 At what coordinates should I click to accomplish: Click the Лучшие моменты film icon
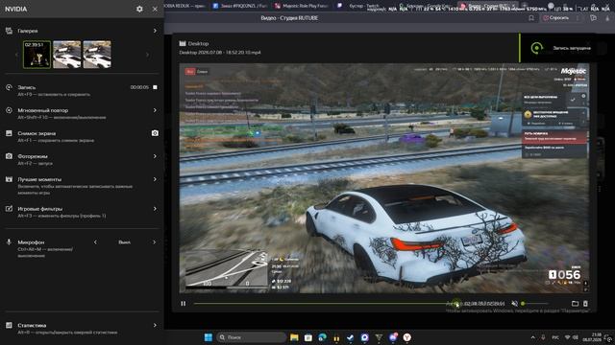(9, 179)
